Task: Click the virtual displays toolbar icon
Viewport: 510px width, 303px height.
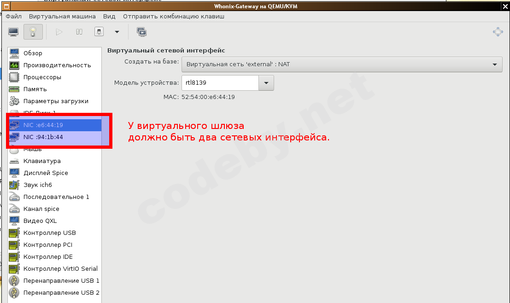Action: coord(141,31)
